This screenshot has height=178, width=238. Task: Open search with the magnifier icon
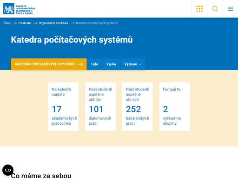pyautogui.click(x=215, y=9)
